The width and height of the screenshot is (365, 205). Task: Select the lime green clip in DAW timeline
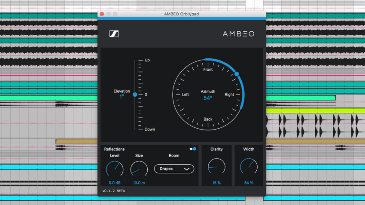click(316, 110)
